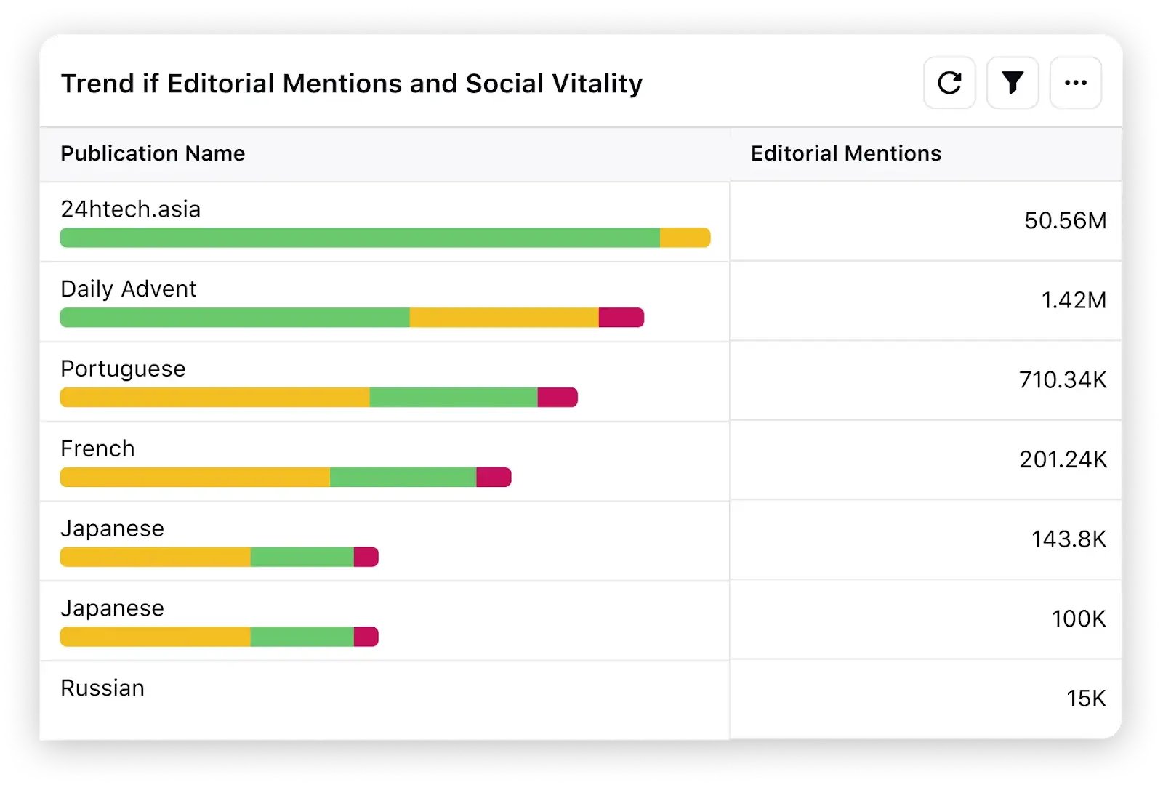Screen dimensions: 1163x785
Task: Click yellow segment of Daily Advent bar
Action: tap(504, 318)
